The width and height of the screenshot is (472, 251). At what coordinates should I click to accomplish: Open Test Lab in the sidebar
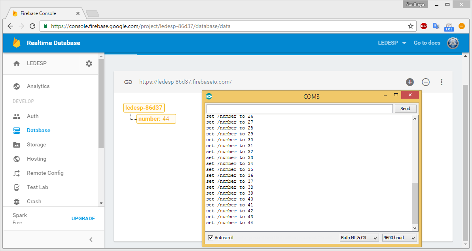37,187
